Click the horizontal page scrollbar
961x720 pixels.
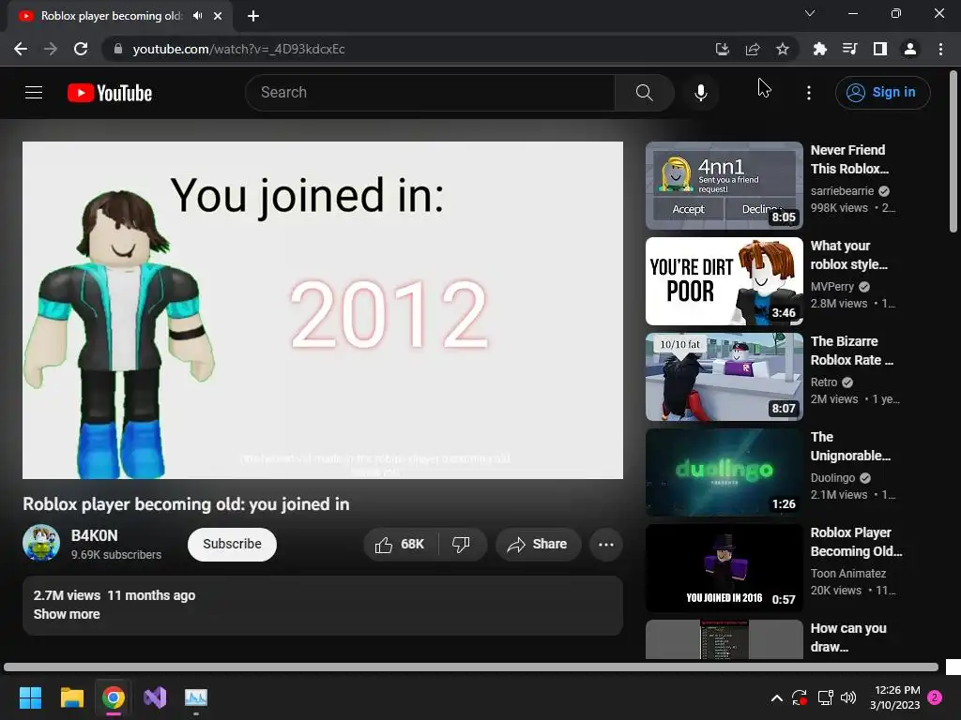471,667
